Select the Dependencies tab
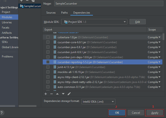Screen dimensions: 166x118 [x=82, y=13]
